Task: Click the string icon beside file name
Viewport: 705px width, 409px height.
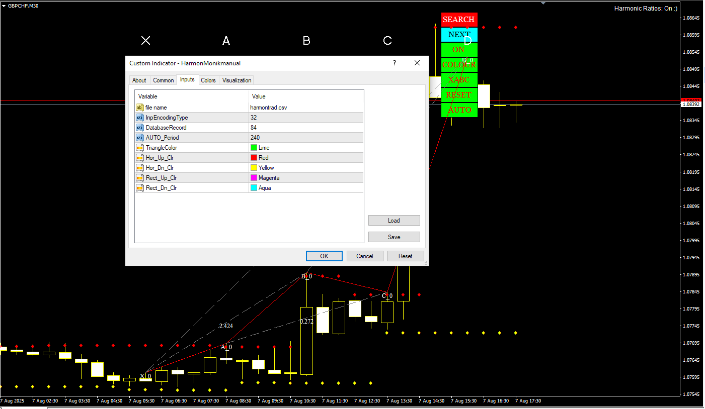Action: (139, 108)
